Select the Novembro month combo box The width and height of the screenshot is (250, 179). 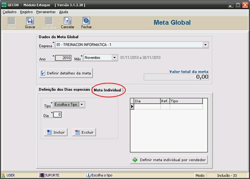tap(100, 58)
